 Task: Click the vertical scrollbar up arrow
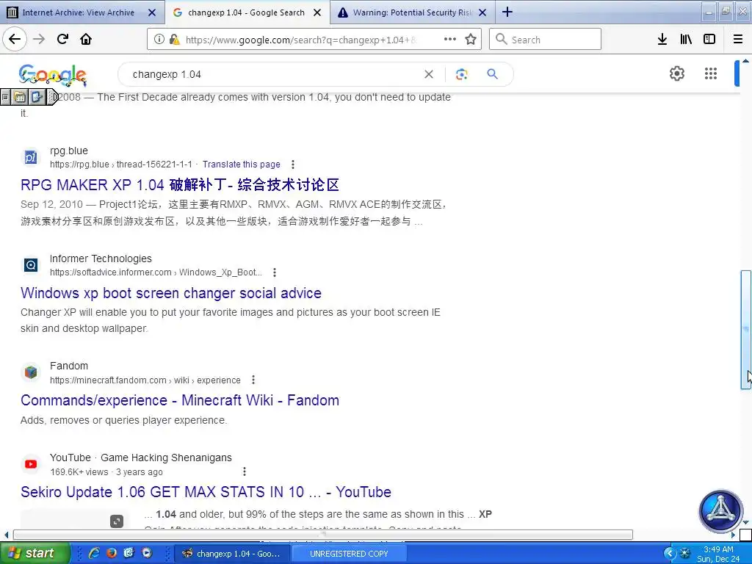click(746, 61)
